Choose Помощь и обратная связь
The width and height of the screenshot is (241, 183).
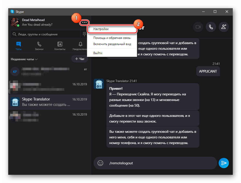pos(112,38)
